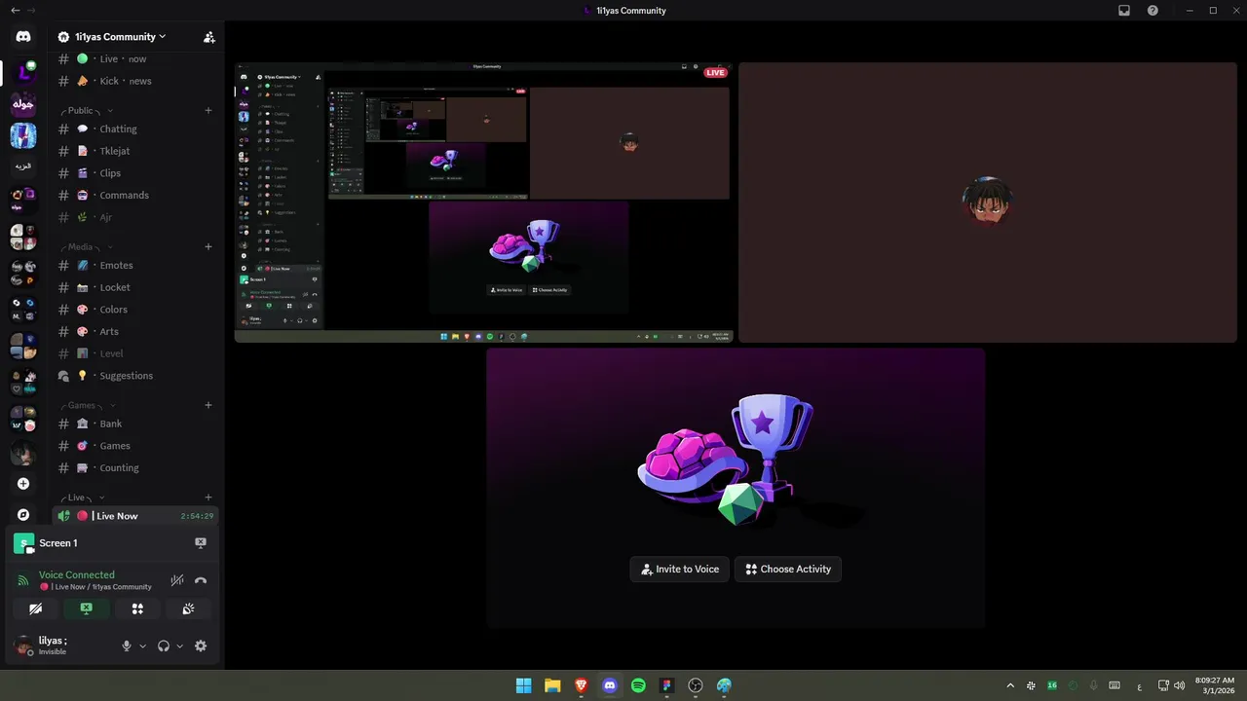Focus the LIVE screen share stream tile
The width and height of the screenshot is (1247, 701).
click(484, 203)
